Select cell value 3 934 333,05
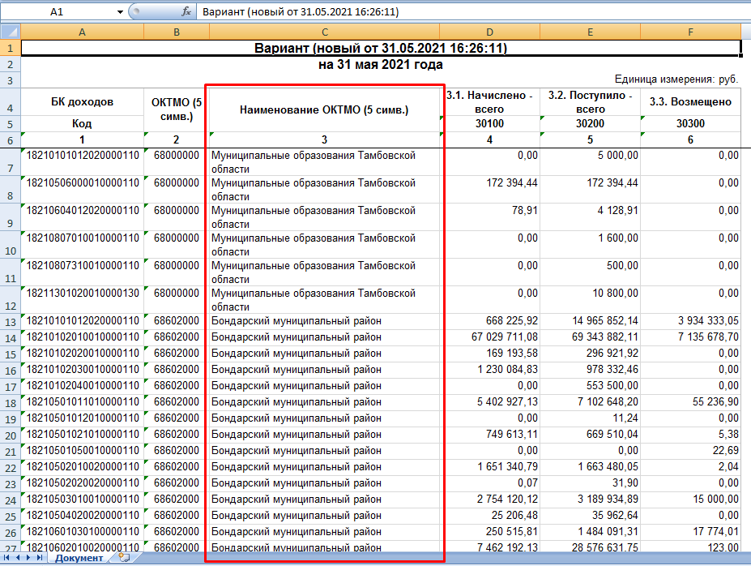The height and width of the screenshot is (566, 751). (x=691, y=321)
